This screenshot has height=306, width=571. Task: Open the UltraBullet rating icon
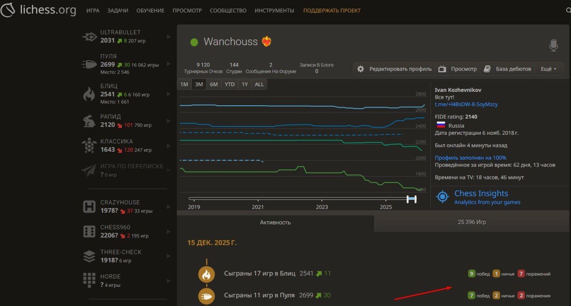(x=89, y=37)
